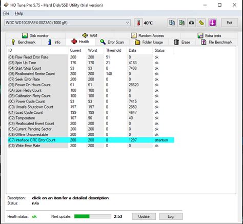Select the (C0) Unsafe Shutdown Count row
The width and height of the screenshot is (243, 224).
pyautogui.click(x=91, y=107)
